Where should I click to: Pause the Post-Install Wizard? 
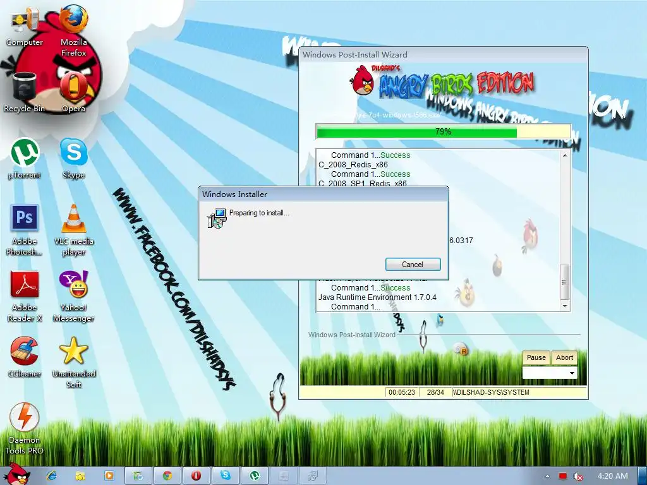536,357
